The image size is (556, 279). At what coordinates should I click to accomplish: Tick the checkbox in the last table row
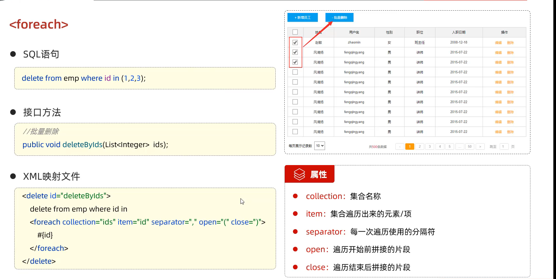pos(295,132)
